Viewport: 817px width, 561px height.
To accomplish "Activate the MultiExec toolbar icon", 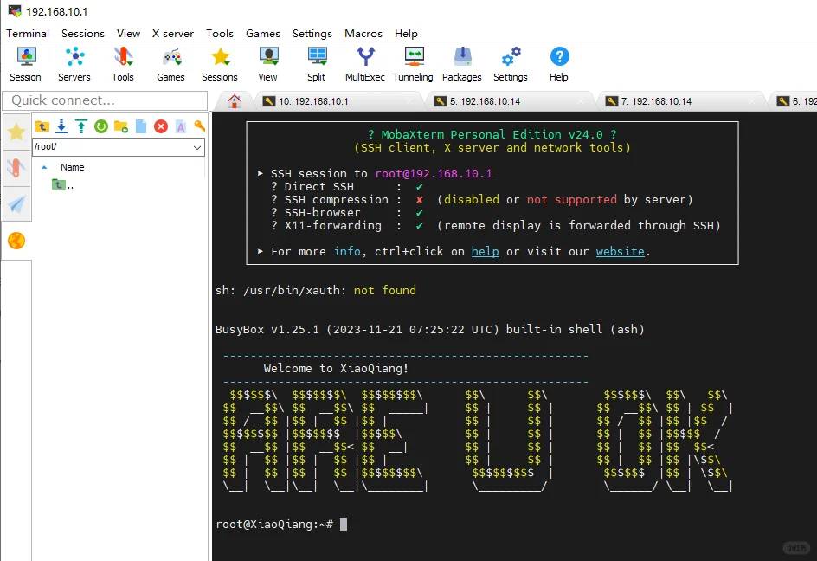I will click(x=364, y=64).
